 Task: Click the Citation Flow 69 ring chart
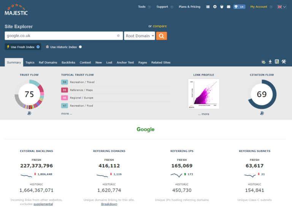point(262,94)
